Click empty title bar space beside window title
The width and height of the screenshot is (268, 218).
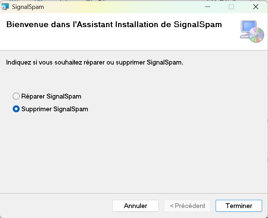[123, 7]
